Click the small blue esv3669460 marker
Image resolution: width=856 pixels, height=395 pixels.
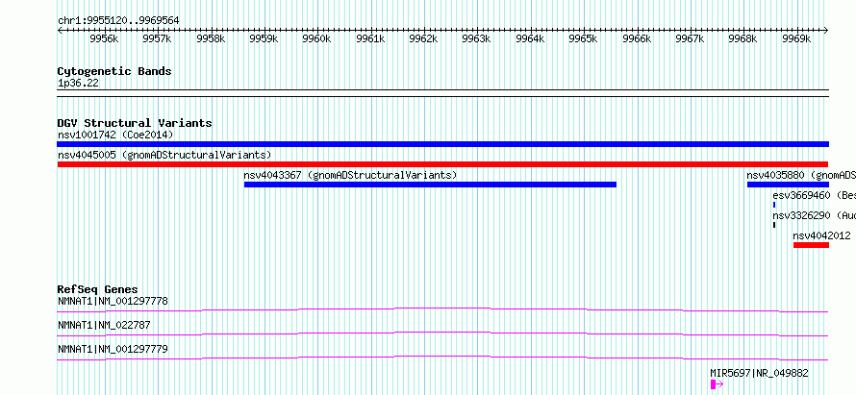[x=774, y=205]
